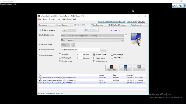Click the format settings button beside WMV
186x104 pixels.
coord(73,45)
